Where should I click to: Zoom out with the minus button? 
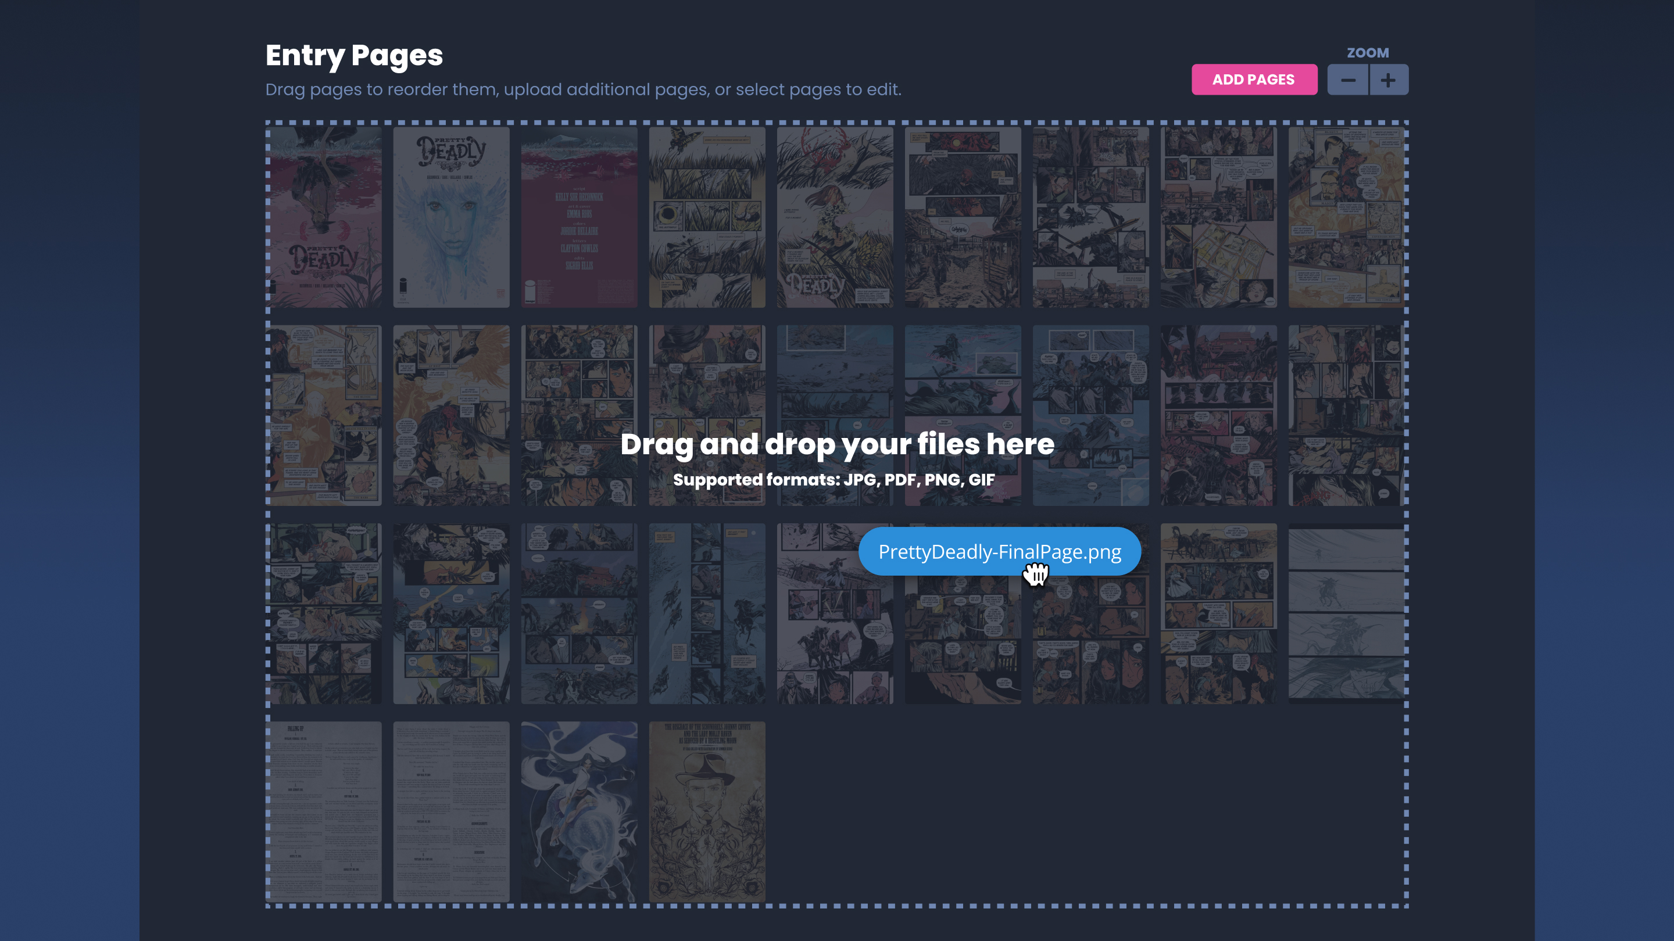coord(1348,80)
